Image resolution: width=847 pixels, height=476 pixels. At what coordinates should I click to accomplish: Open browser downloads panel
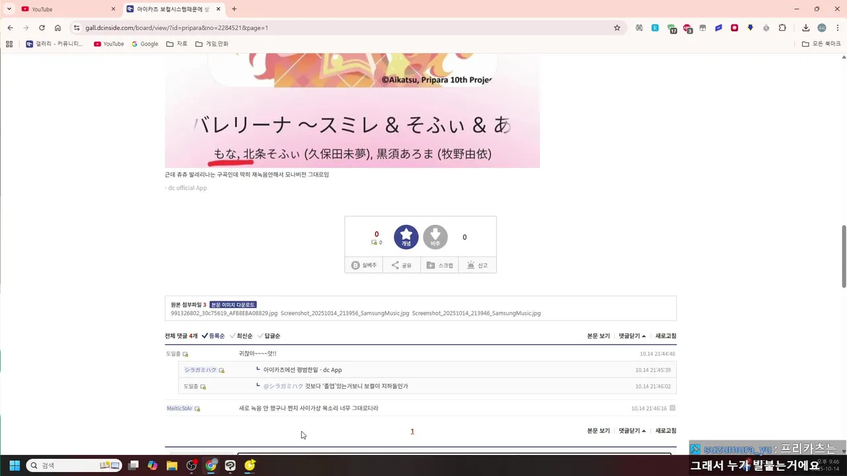coord(806,28)
